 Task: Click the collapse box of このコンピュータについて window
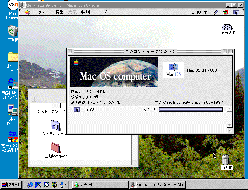(x=230, y=51)
